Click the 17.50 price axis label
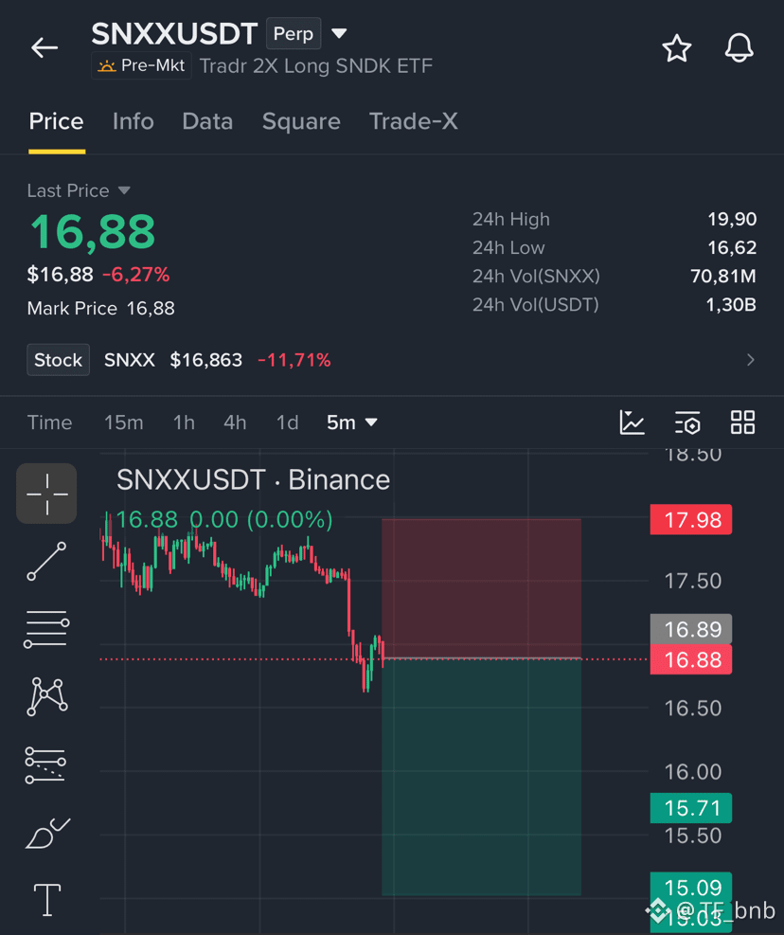784x935 pixels. (693, 581)
